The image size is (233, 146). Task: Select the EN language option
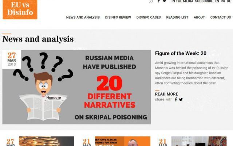click(x=217, y=1)
